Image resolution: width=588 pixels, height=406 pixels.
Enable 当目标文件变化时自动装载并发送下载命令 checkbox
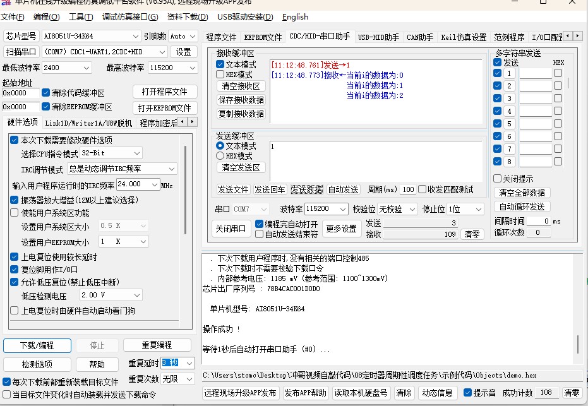[6, 395]
